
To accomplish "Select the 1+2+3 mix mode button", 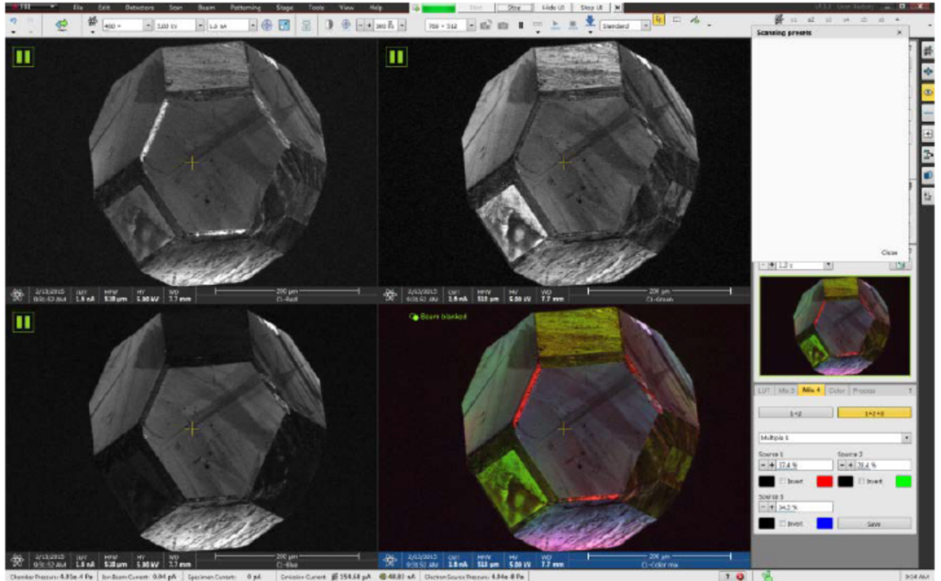I will point(874,413).
